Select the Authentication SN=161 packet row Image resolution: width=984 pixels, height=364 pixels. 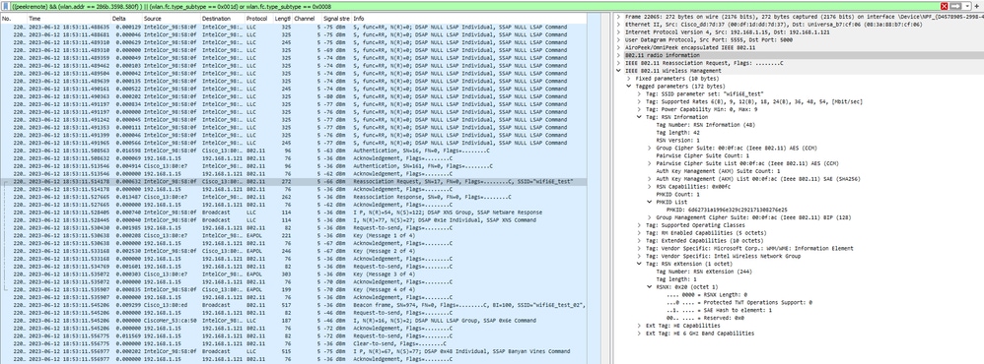294,165
